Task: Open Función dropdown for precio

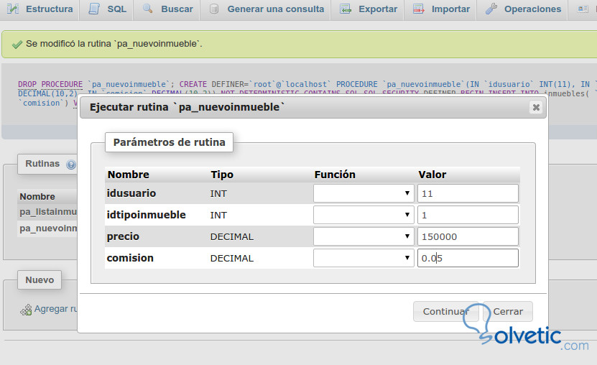Action: click(x=364, y=236)
